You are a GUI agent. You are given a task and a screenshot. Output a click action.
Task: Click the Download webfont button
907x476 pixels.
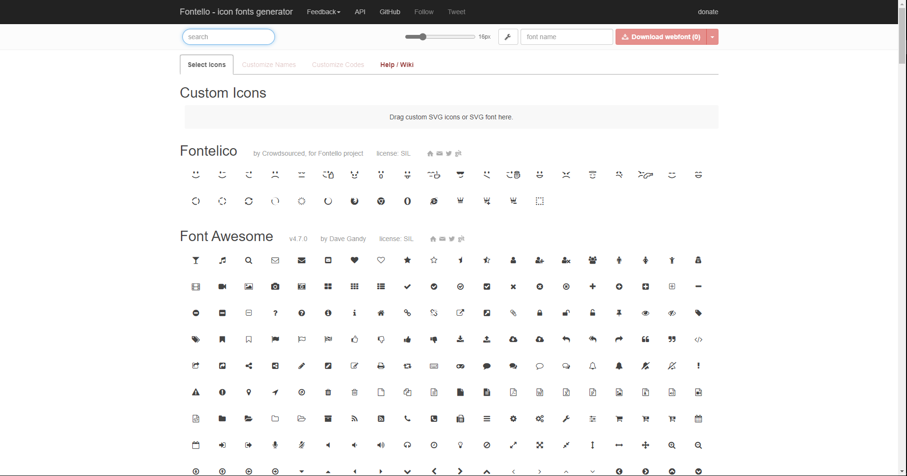pyautogui.click(x=661, y=37)
